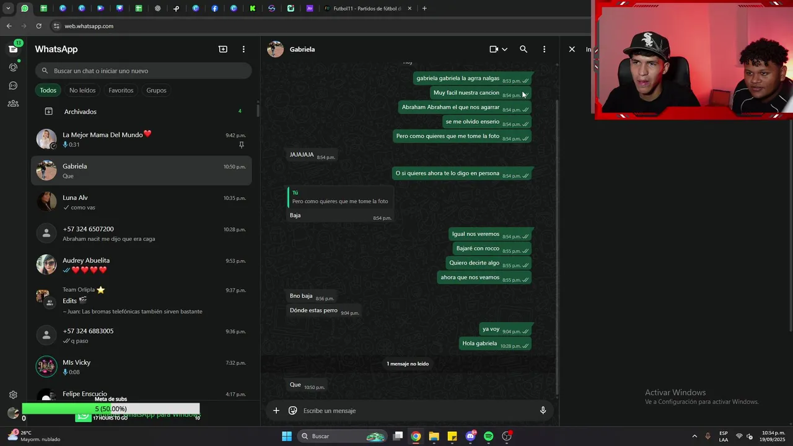The height and width of the screenshot is (446, 793).
Task: Open the Chats sidebar icon
Action: pyautogui.click(x=13, y=49)
